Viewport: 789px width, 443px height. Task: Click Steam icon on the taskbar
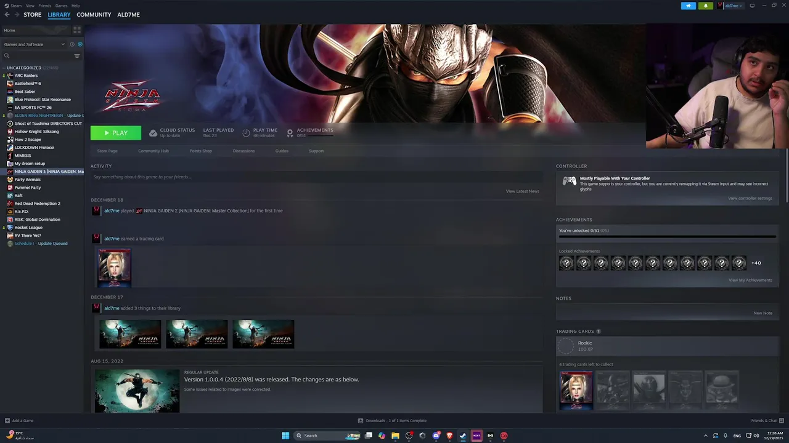point(463,436)
